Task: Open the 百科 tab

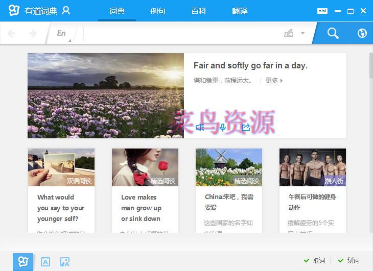Action: (x=199, y=11)
